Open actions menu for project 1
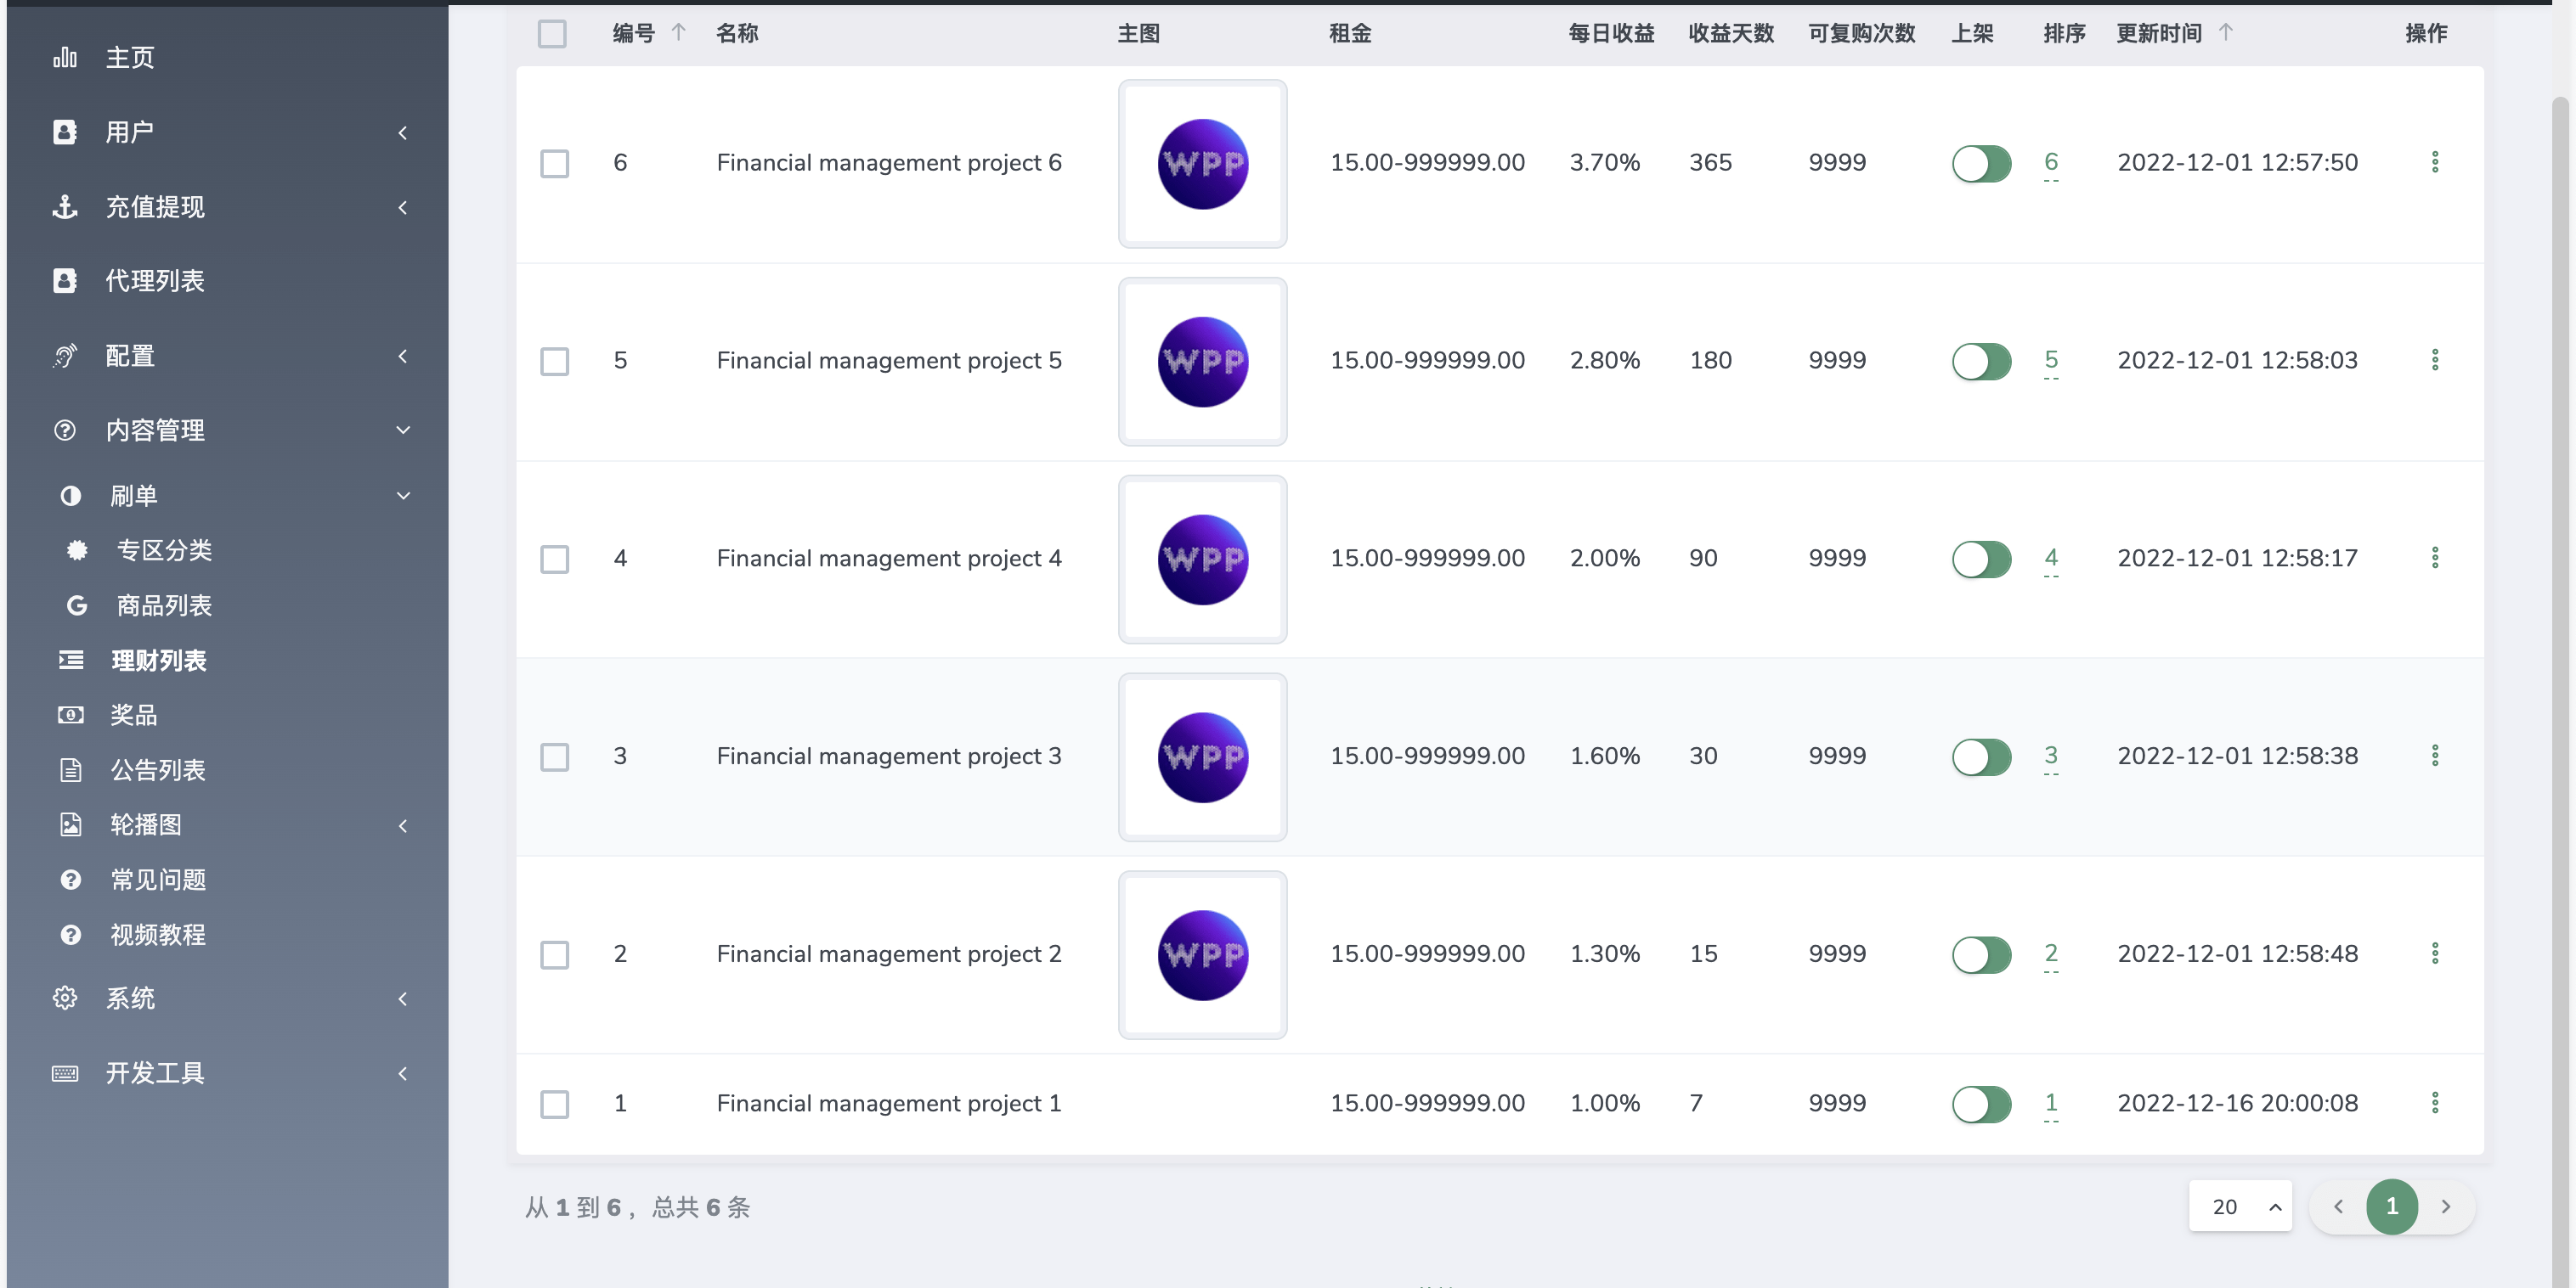 point(2435,1102)
